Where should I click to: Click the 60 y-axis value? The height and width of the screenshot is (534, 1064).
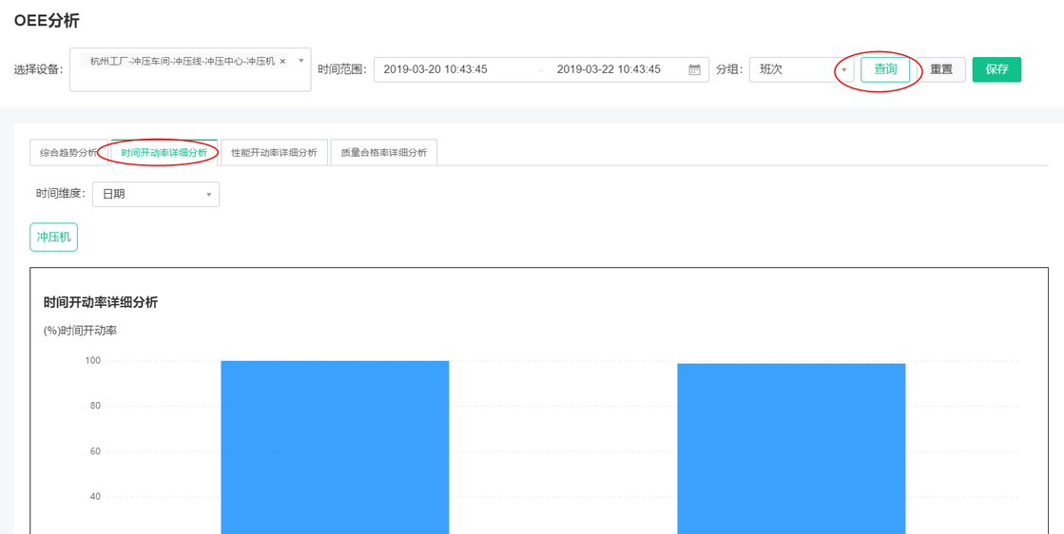pos(96,451)
